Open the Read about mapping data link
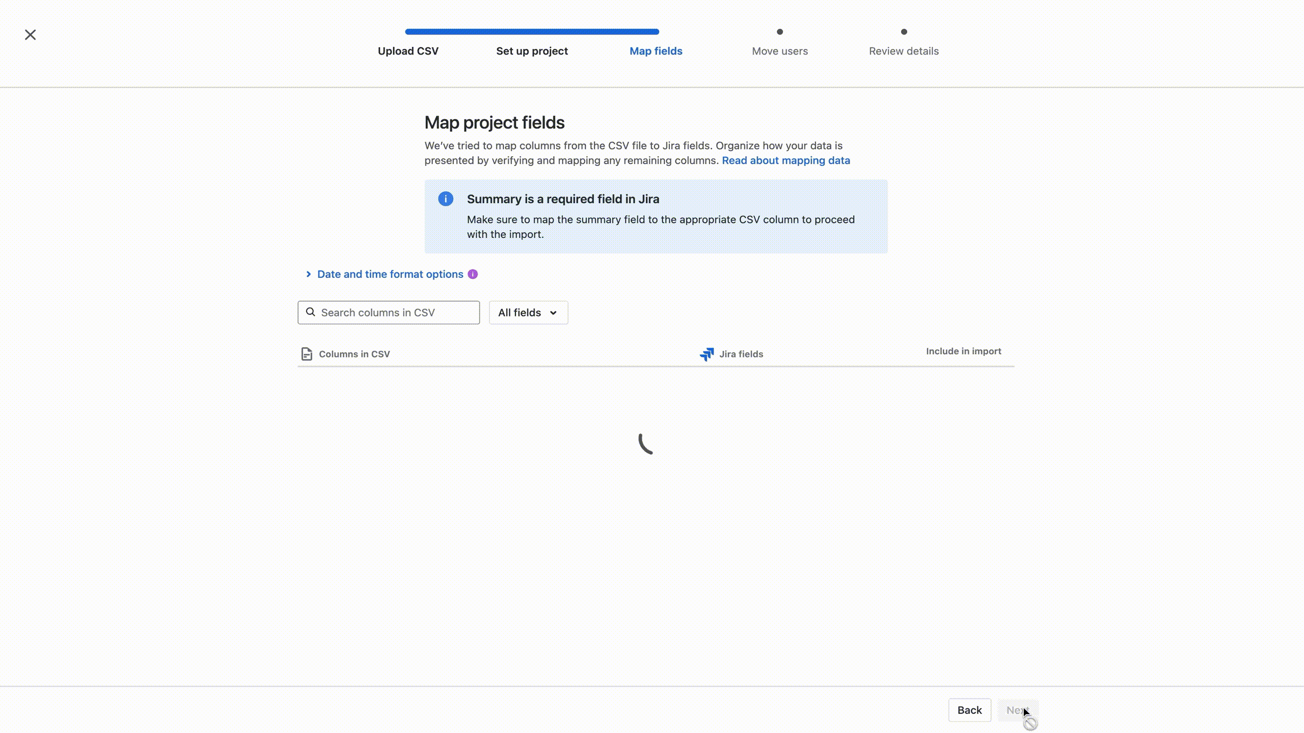The image size is (1304, 733). tap(785, 160)
